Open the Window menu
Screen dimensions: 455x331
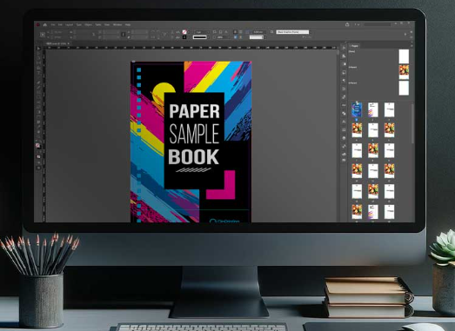pos(117,25)
